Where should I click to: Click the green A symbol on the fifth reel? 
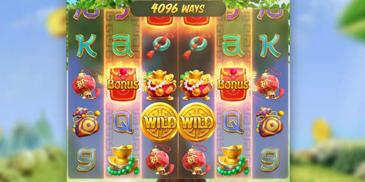click(233, 46)
